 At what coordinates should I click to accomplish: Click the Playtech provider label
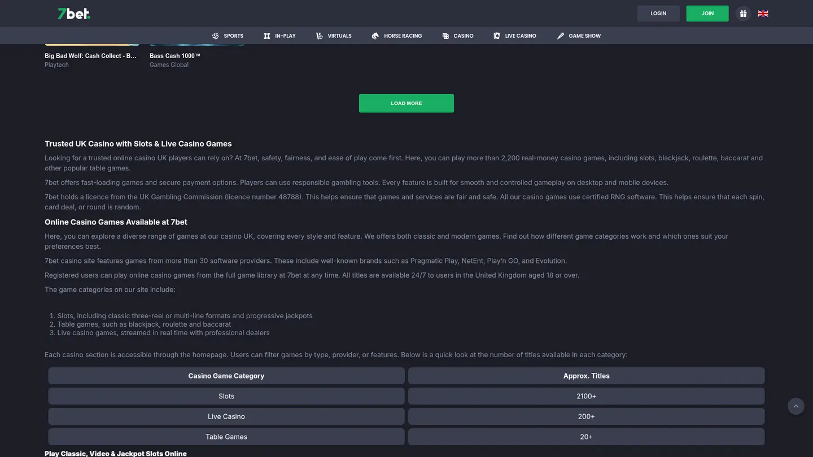(x=56, y=65)
